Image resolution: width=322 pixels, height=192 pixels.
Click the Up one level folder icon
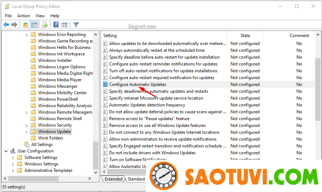(x=26, y=25)
